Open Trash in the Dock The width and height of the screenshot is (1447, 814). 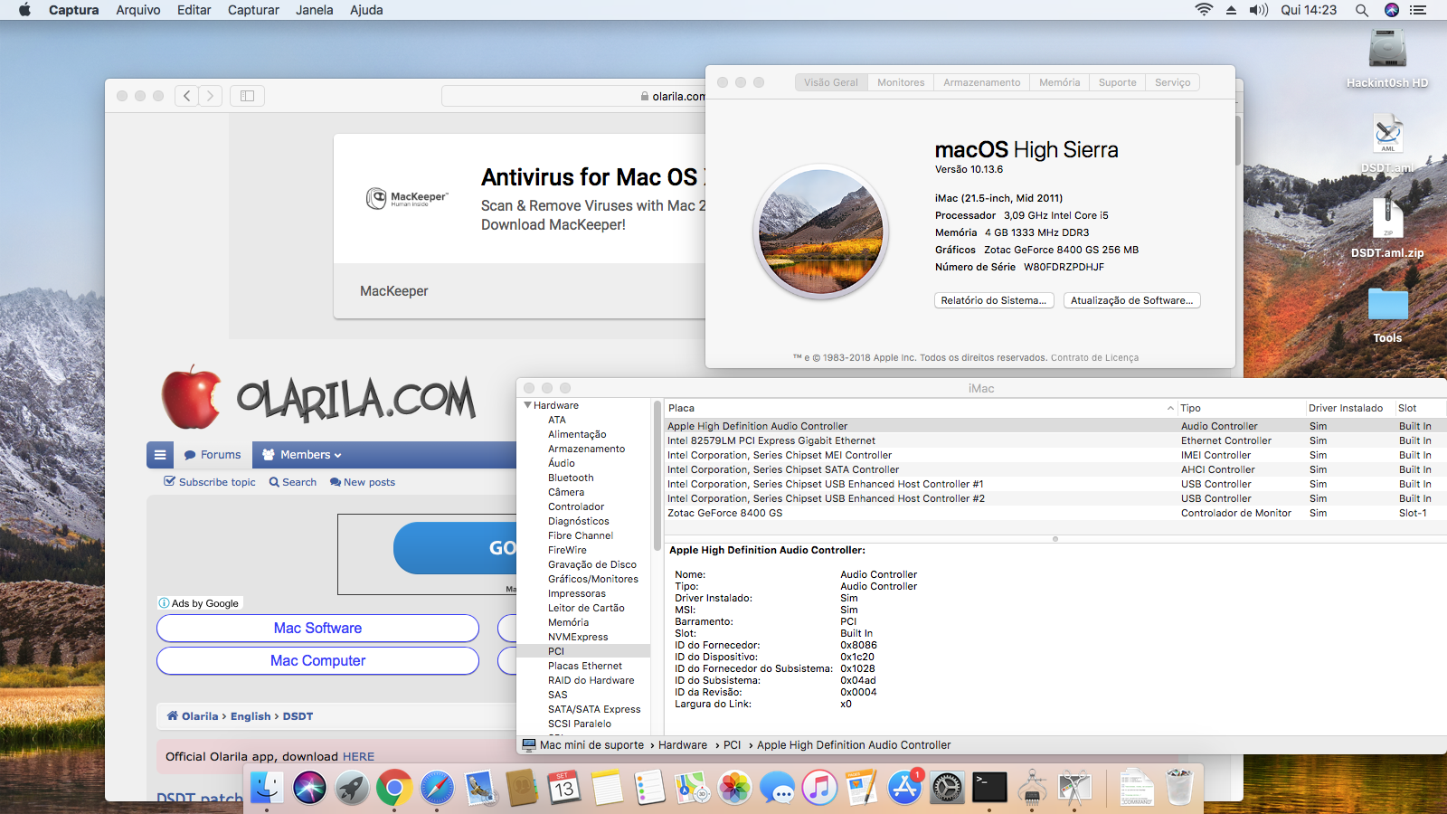pos(1179,788)
